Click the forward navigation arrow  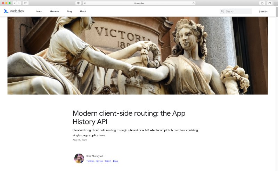click(x=19, y=3)
